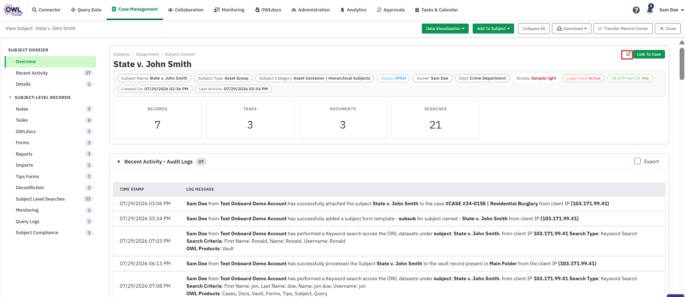Click the TIME STAMP column header

132,189
